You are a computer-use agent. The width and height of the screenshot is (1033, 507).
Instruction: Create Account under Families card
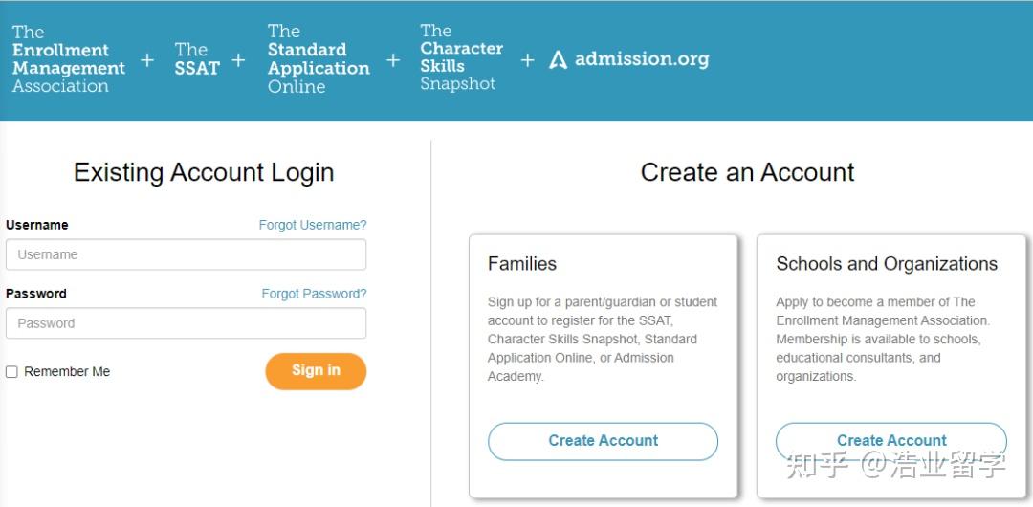click(603, 441)
